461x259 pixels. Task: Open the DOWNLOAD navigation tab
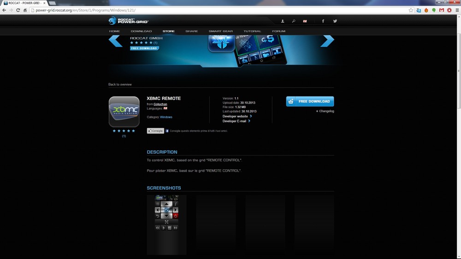point(141,31)
